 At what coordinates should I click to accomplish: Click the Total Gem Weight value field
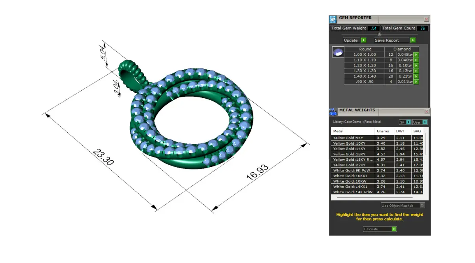tap(374, 28)
